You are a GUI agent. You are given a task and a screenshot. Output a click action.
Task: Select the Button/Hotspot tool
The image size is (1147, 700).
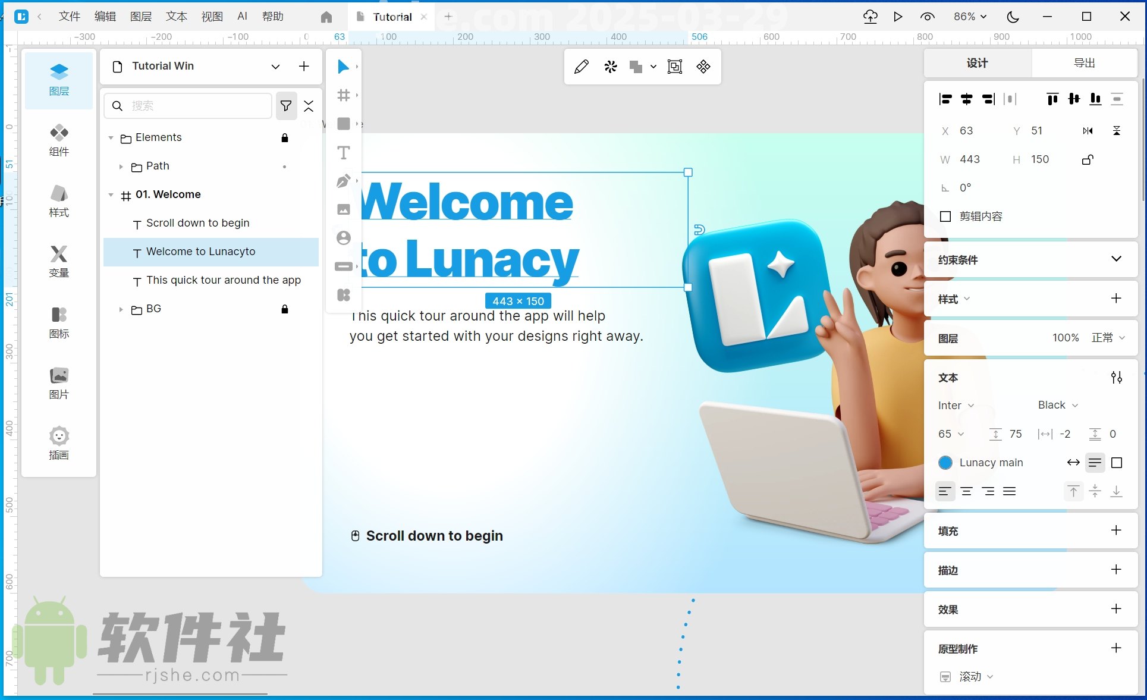343,266
